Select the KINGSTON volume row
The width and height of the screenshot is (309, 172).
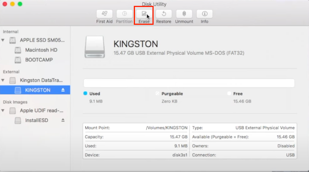click(x=35, y=90)
